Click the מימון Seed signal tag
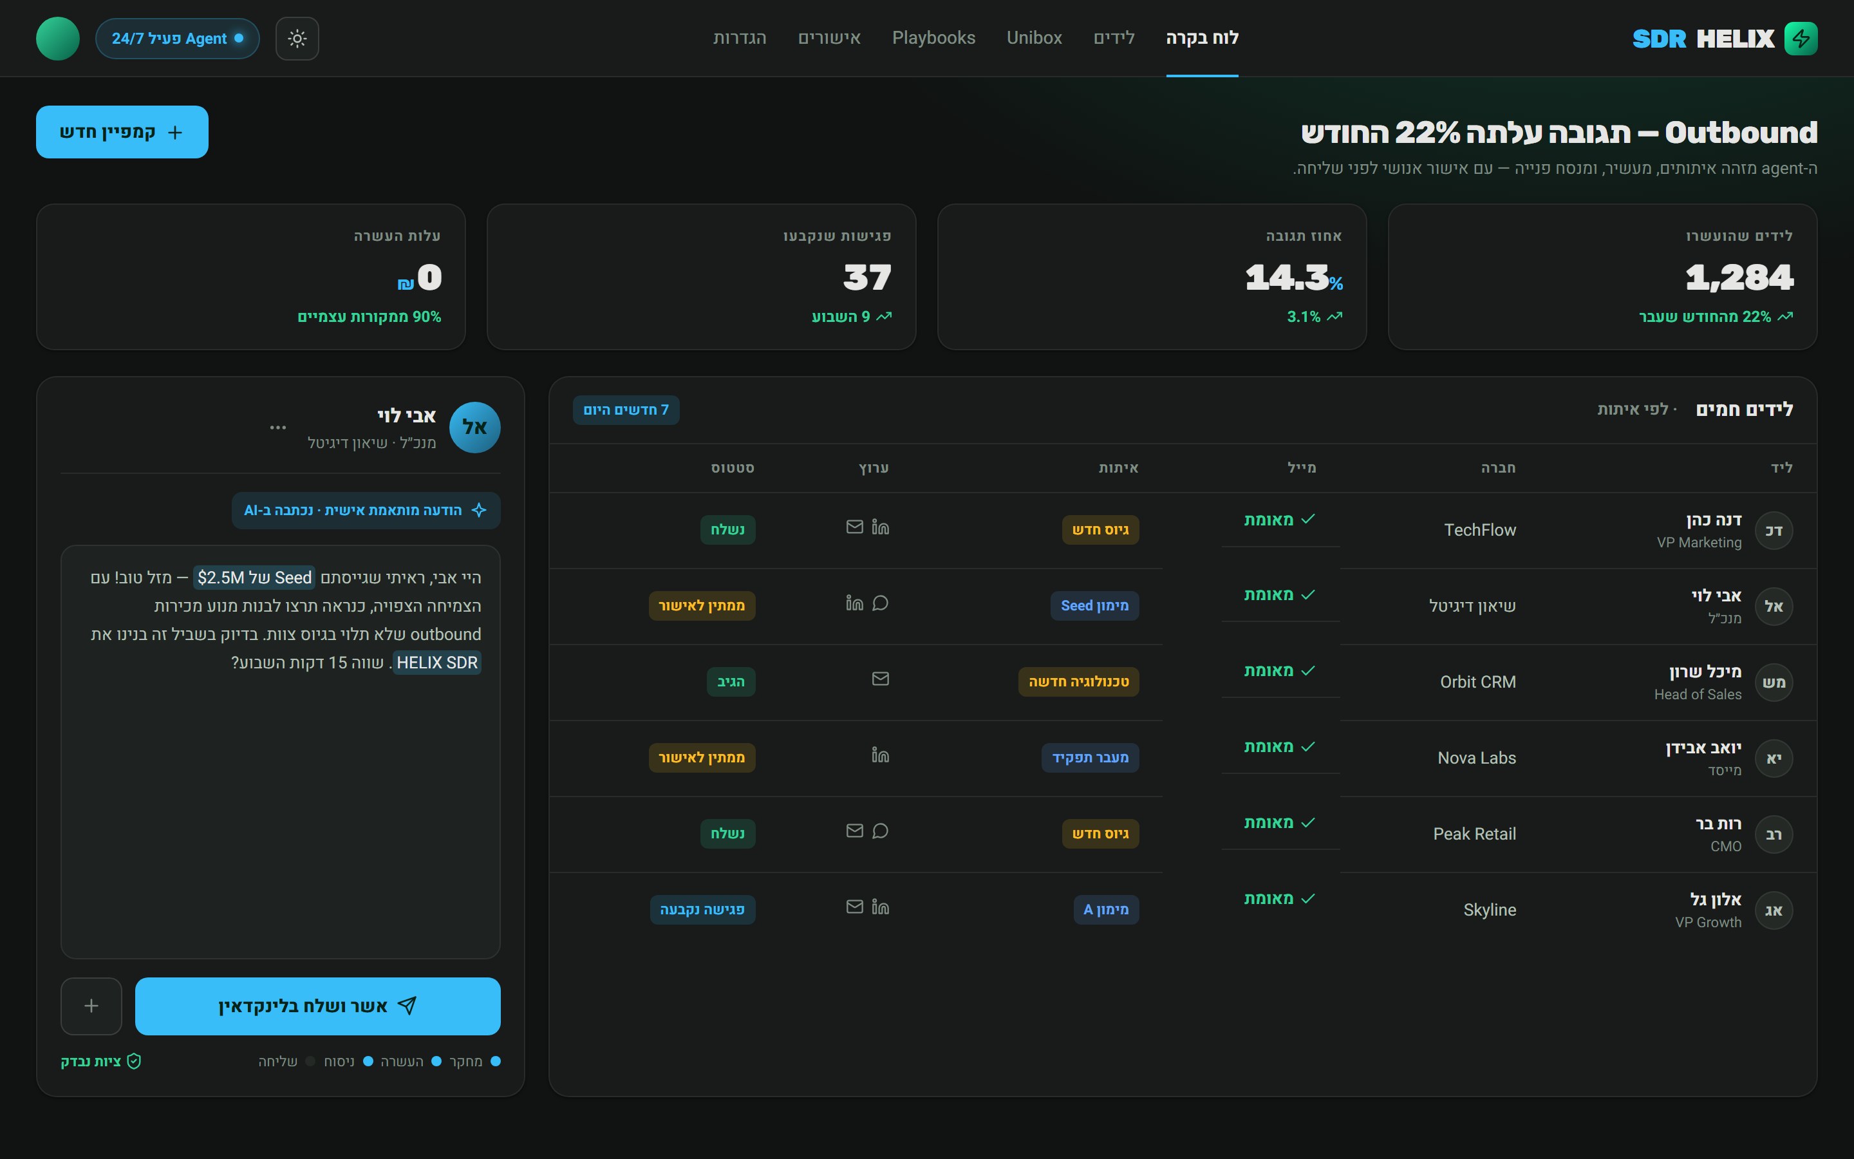 (1094, 605)
